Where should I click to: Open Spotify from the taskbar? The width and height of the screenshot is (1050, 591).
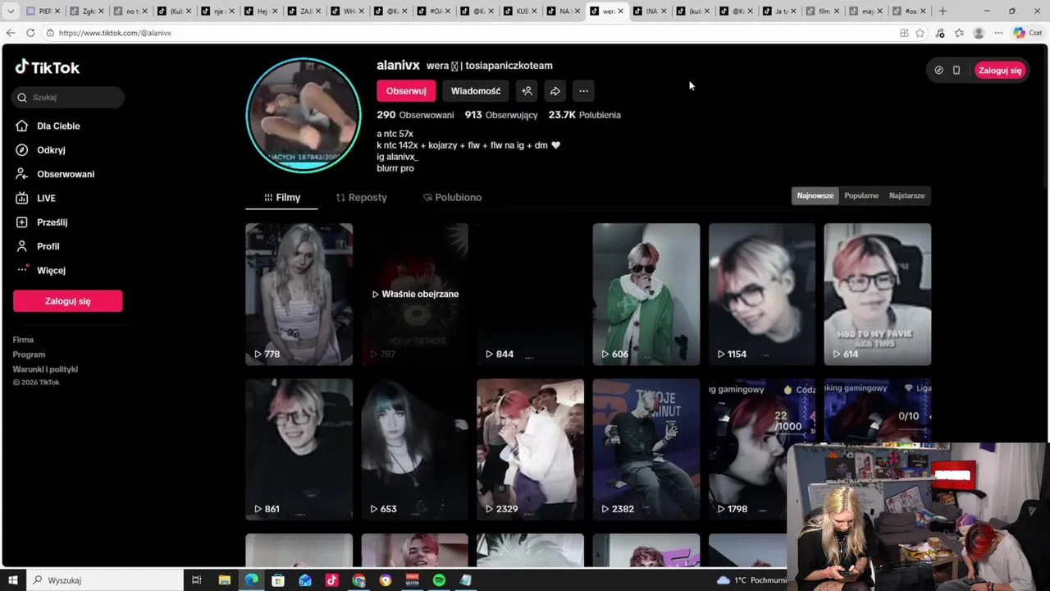coord(439,580)
